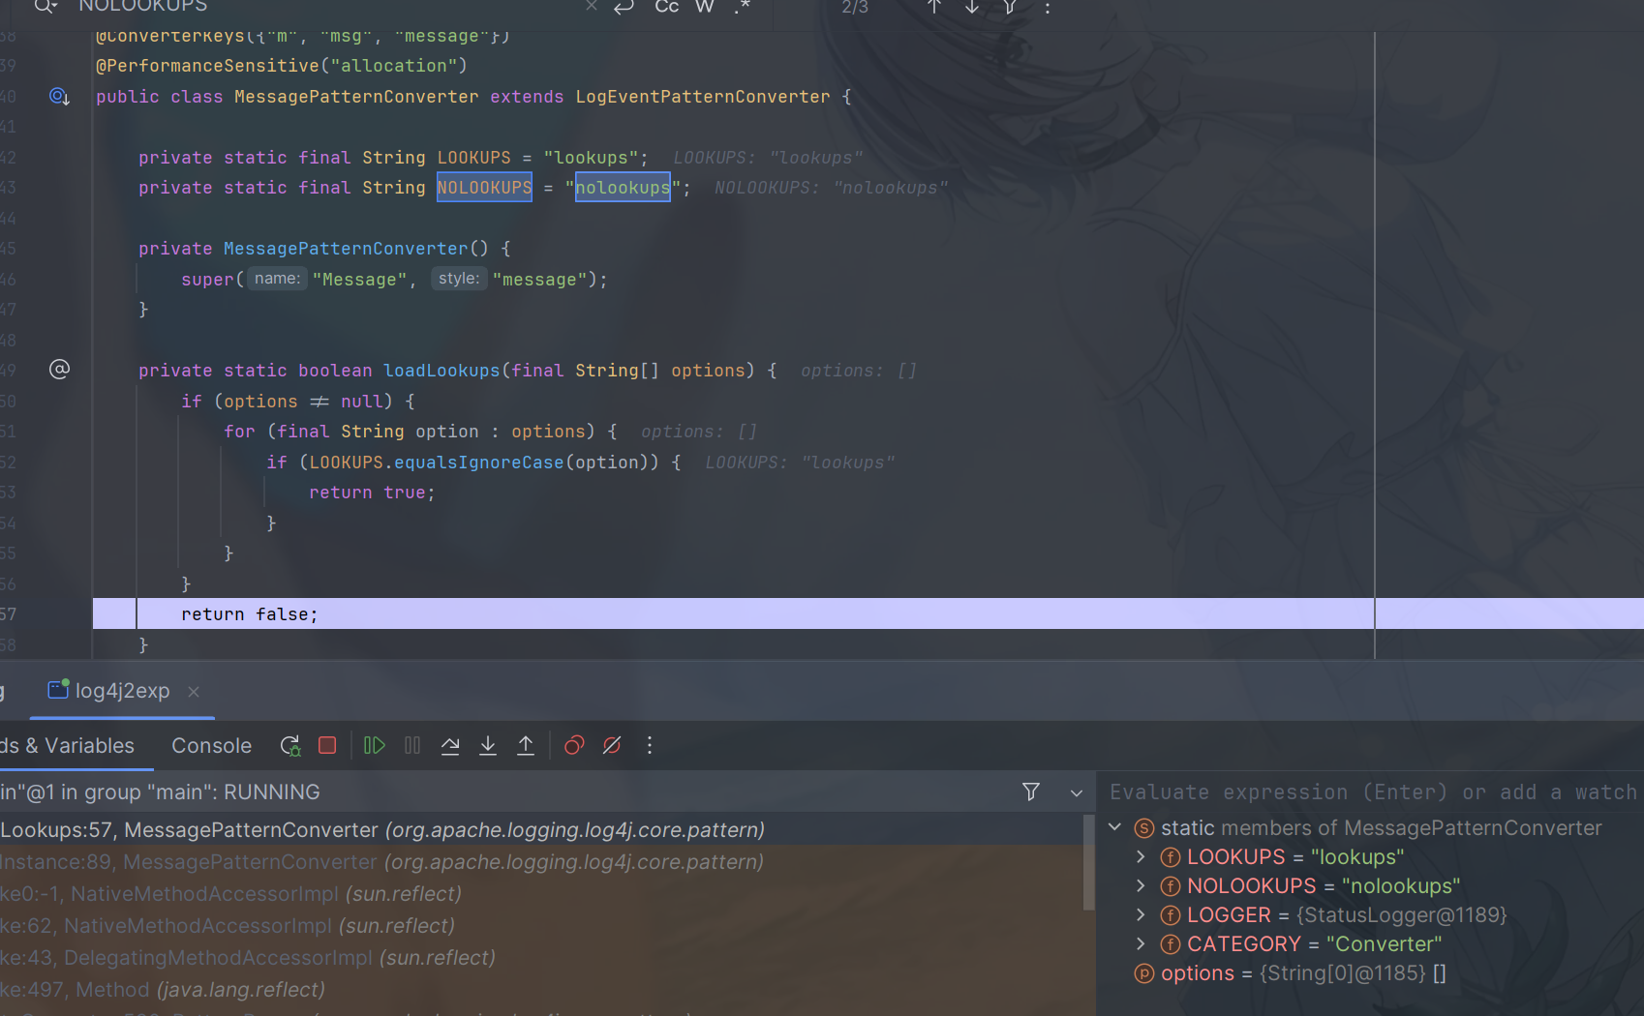
Task: Click the highlighted "nolookups" string literal
Action: (623, 187)
